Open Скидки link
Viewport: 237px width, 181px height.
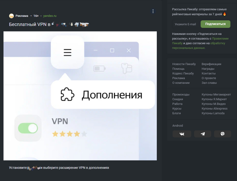coord(178,99)
